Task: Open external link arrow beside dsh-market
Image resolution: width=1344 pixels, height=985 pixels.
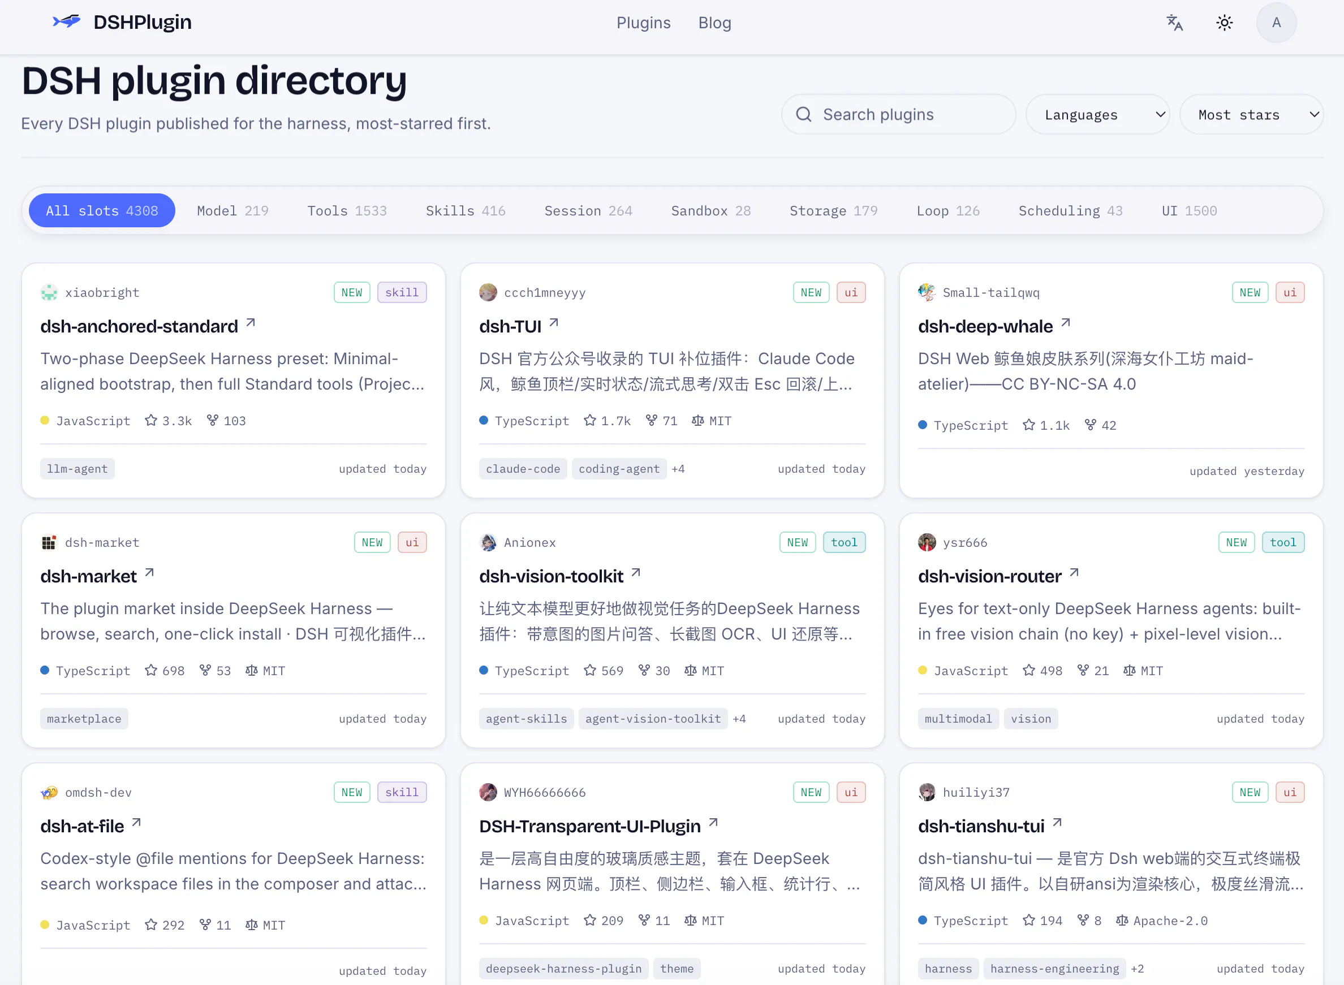Action: pos(149,573)
